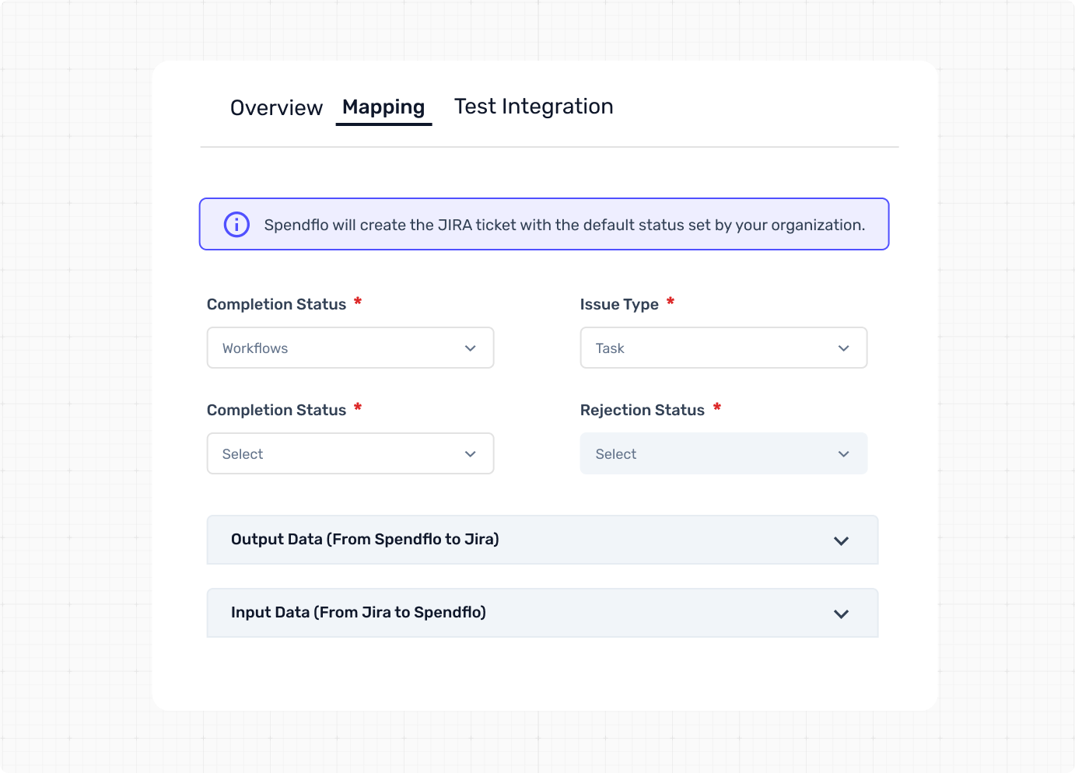The image size is (1075, 773).
Task: Click the Input Data section chevron icon
Action: pyautogui.click(x=841, y=614)
